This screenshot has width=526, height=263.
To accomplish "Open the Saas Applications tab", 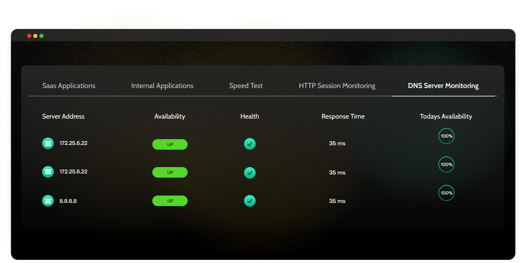I will tap(69, 85).
